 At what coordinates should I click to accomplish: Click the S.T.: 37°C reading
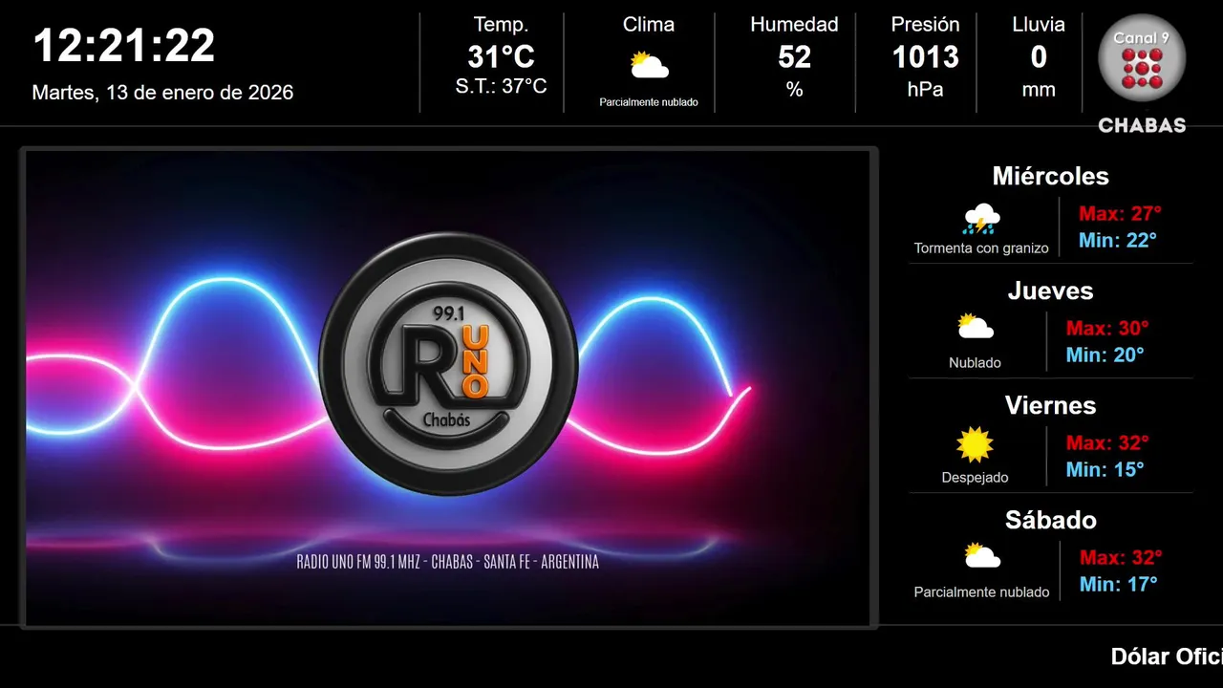click(x=501, y=86)
